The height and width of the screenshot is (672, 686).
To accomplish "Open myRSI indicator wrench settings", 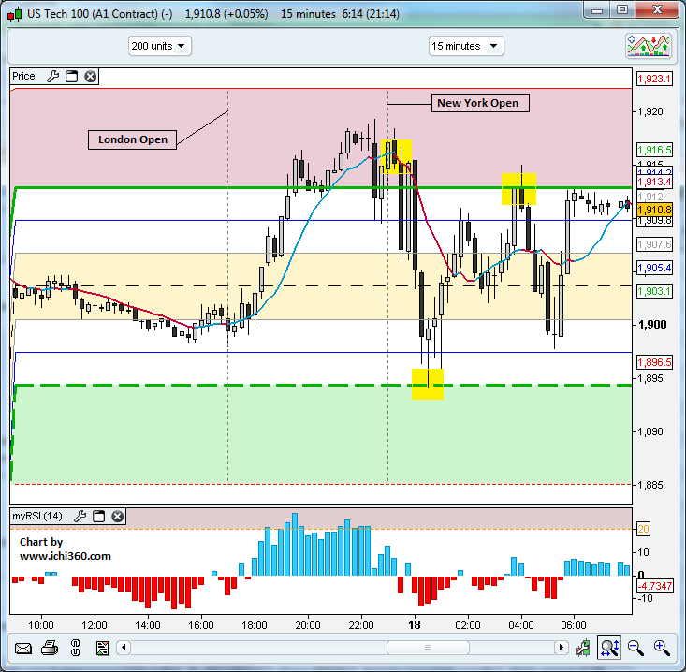I will [x=80, y=517].
